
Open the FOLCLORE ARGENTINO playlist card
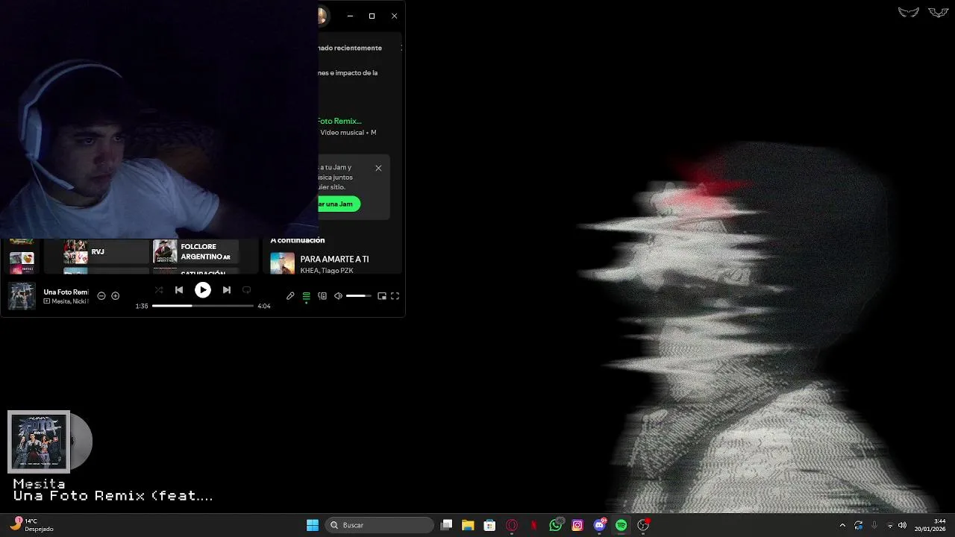[195, 252]
